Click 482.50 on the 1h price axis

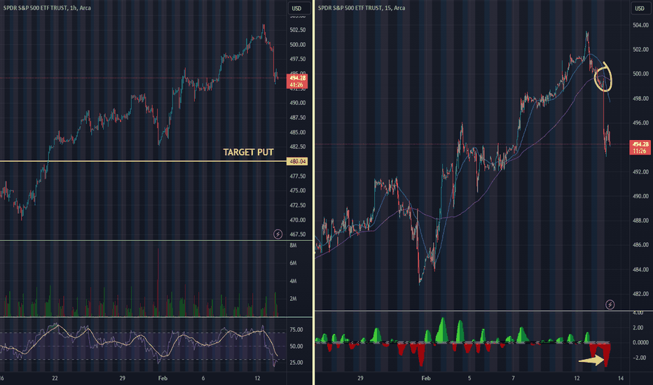click(297, 147)
